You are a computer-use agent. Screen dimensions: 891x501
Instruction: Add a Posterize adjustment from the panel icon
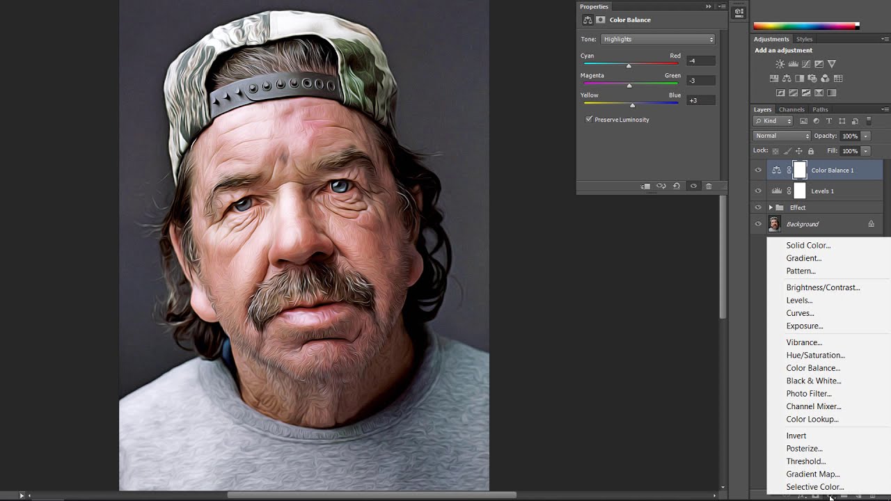point(793,93)
